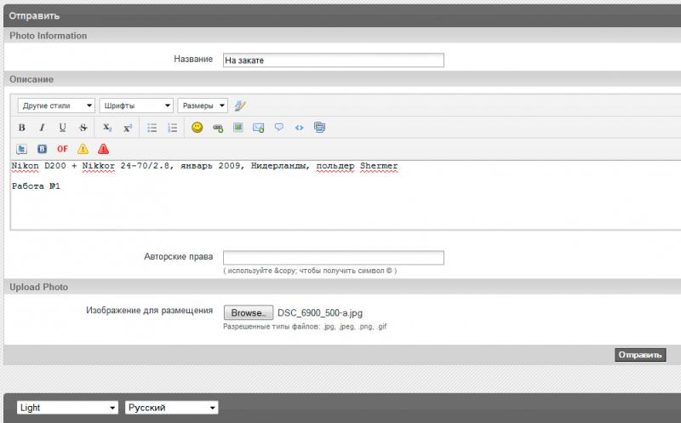Underline the selected text
The height and width of the screenshot is (423, 681).
pyautogui.click(x=62, y=128)
